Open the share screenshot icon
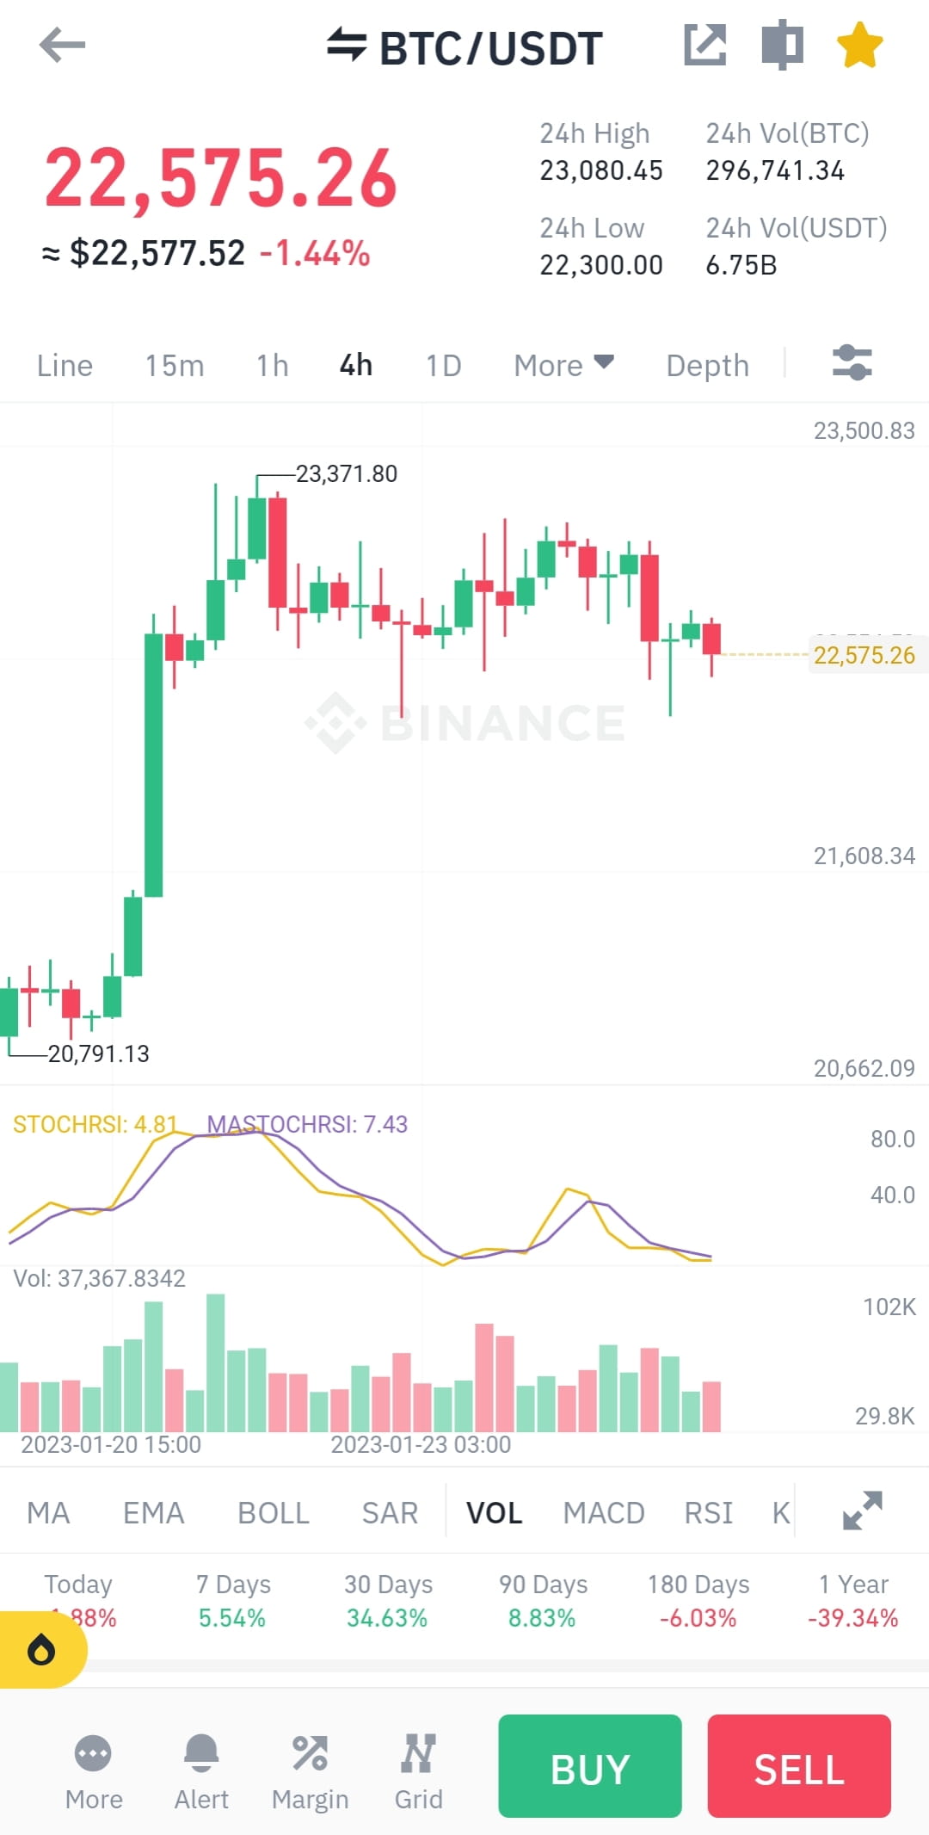929x1835 pixels. 705,46
